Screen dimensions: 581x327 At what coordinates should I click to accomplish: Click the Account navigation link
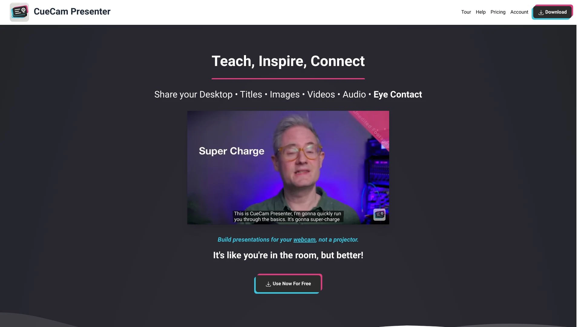click(x=519, y=12)
